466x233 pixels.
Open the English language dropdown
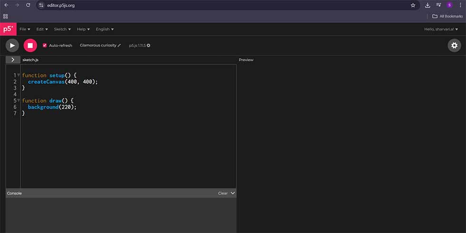tap(105, 29)
